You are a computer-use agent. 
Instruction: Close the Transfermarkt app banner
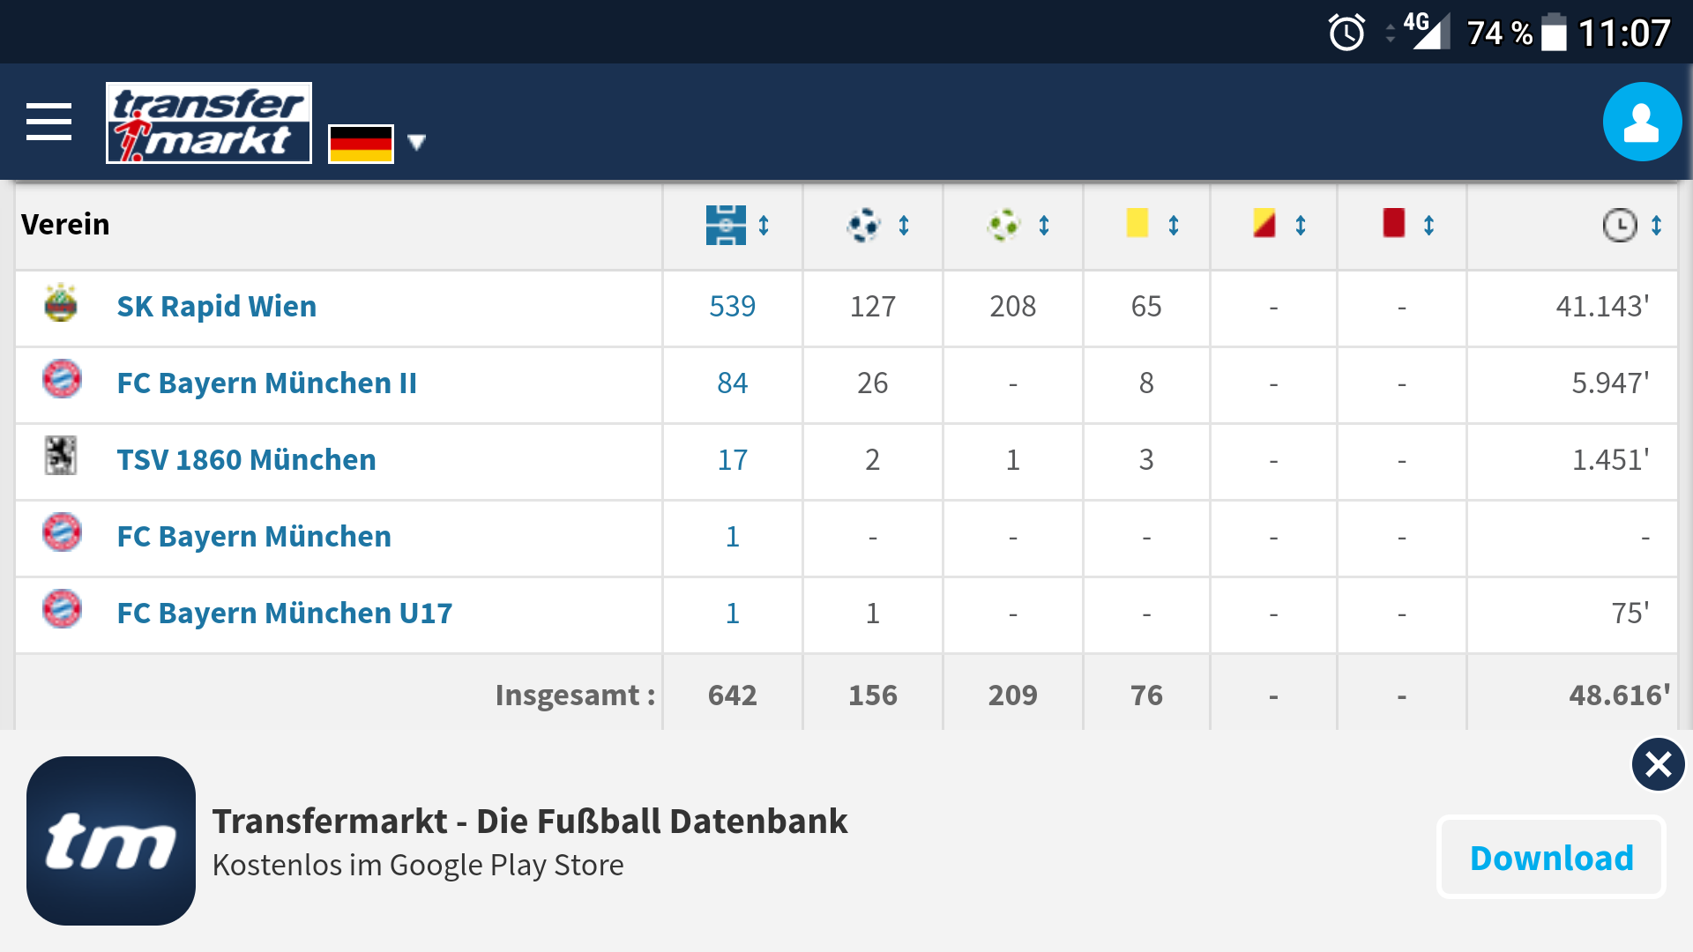[x=1658, y=764]
